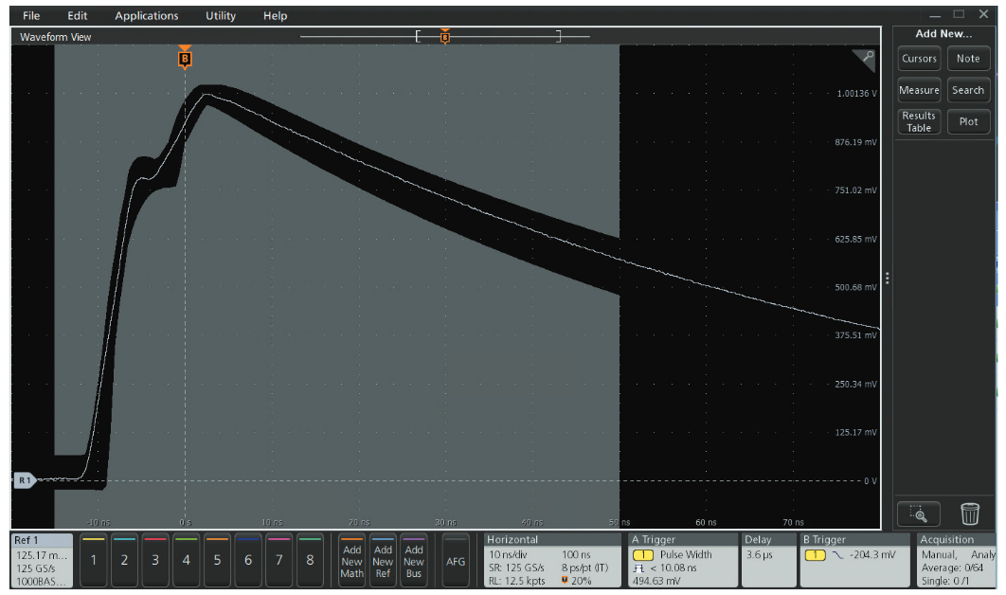Click Add New Math button
Screen dimensions: 1006x595
tap(351, 560)
